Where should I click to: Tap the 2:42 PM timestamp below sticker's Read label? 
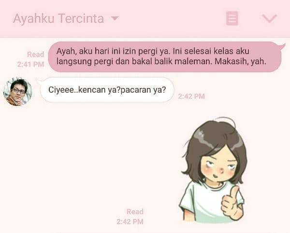pos(130,221)
